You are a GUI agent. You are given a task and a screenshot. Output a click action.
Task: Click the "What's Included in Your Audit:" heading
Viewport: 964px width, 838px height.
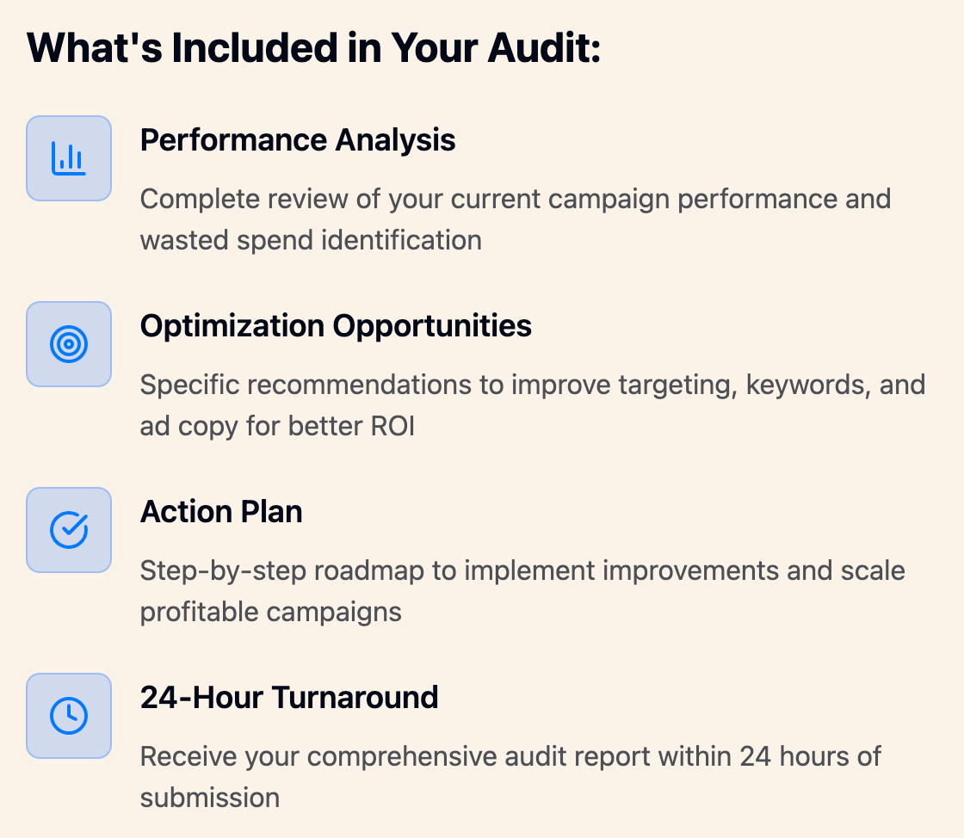pos(313,49)
